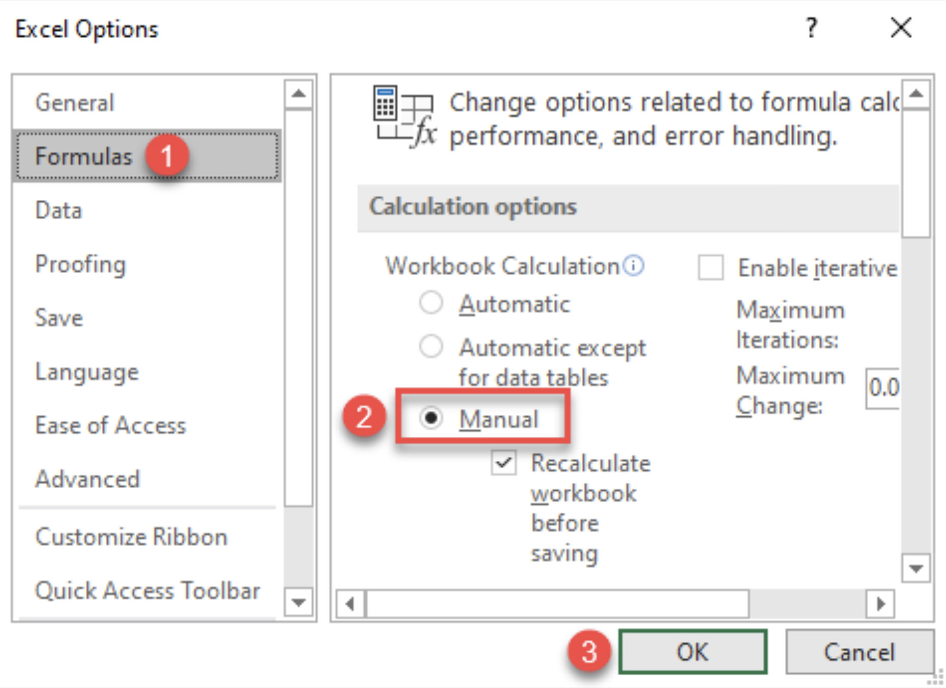This screenshot has height=688, width=946.
Task: Select the Manual calculation option
Action: pyautogui.click(x=431, y=418)
